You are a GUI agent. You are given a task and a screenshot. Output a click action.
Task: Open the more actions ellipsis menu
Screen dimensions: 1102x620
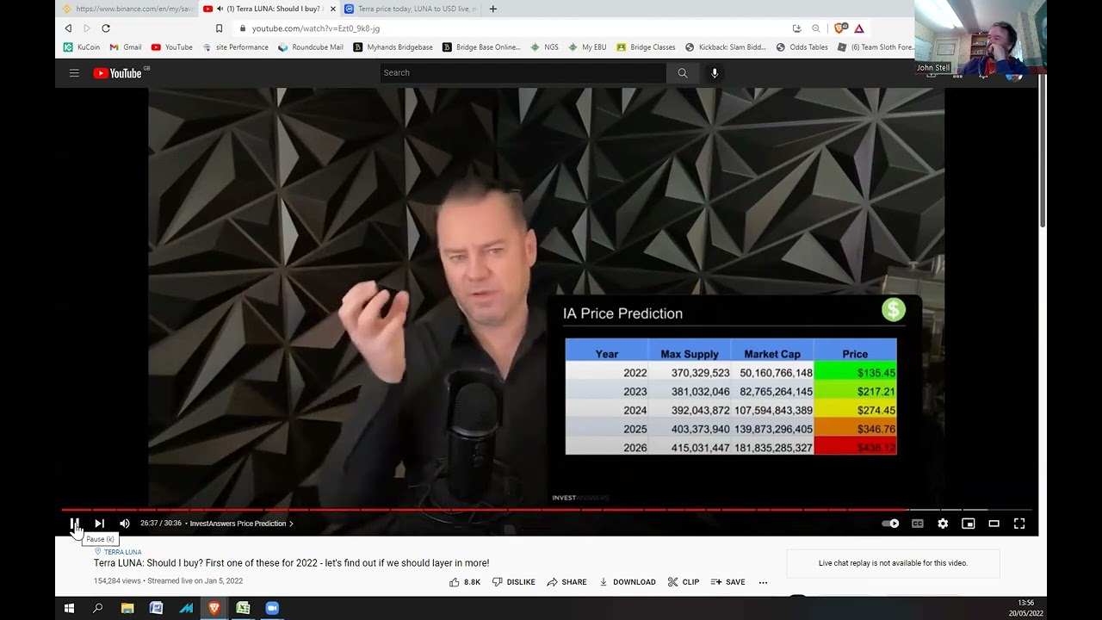tap(763, 582)
